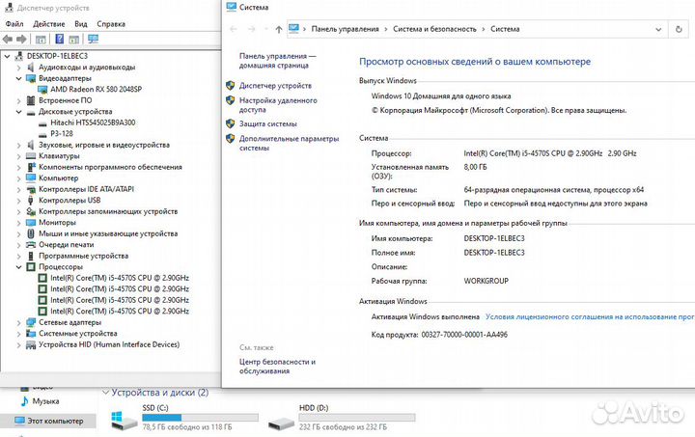Open the address bar history dropdown
695x437 pixels.
click(658, 29)
